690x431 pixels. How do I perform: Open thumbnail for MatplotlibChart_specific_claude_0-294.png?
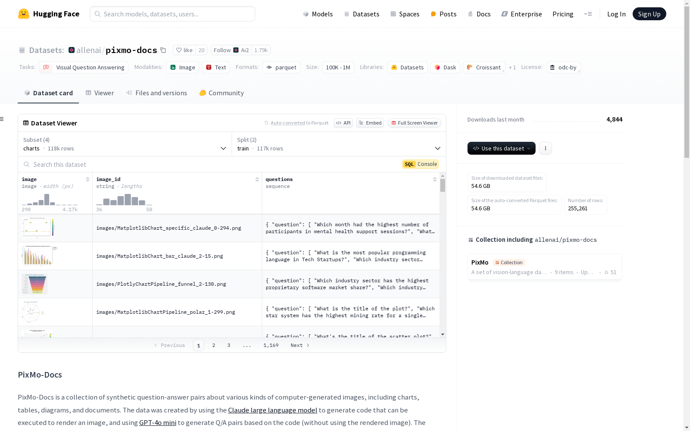[x=38, y=228]
